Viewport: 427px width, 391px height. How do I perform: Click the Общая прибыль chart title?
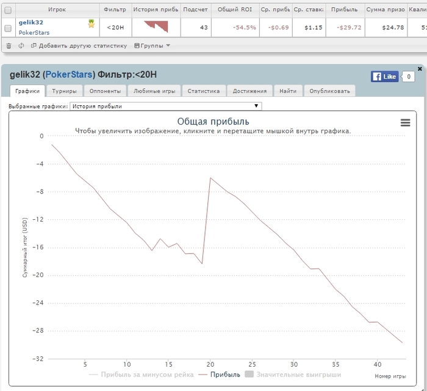(213, 121)
